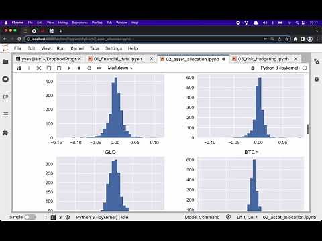
Task: Paste cell from the clipboard
Action: (59, 68)
